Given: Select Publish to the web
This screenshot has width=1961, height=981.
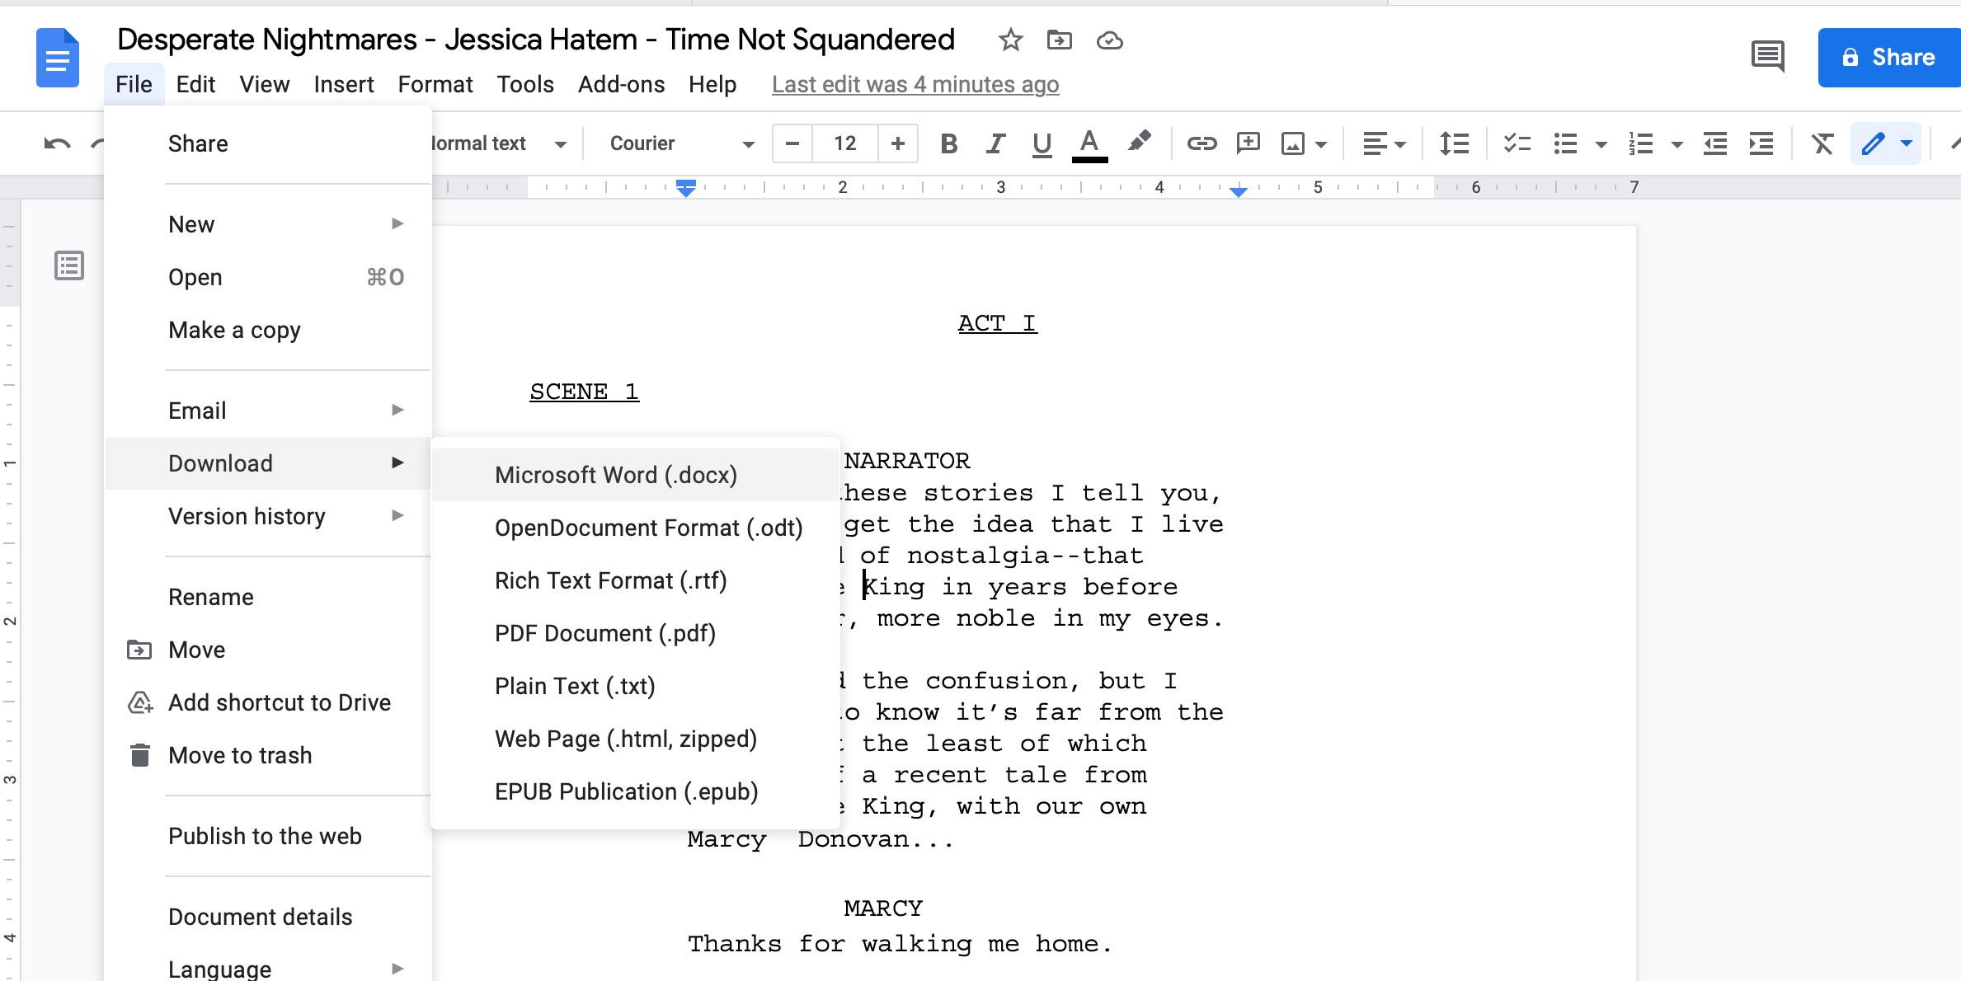Looking at the screenshot, I should pos(269,836).
